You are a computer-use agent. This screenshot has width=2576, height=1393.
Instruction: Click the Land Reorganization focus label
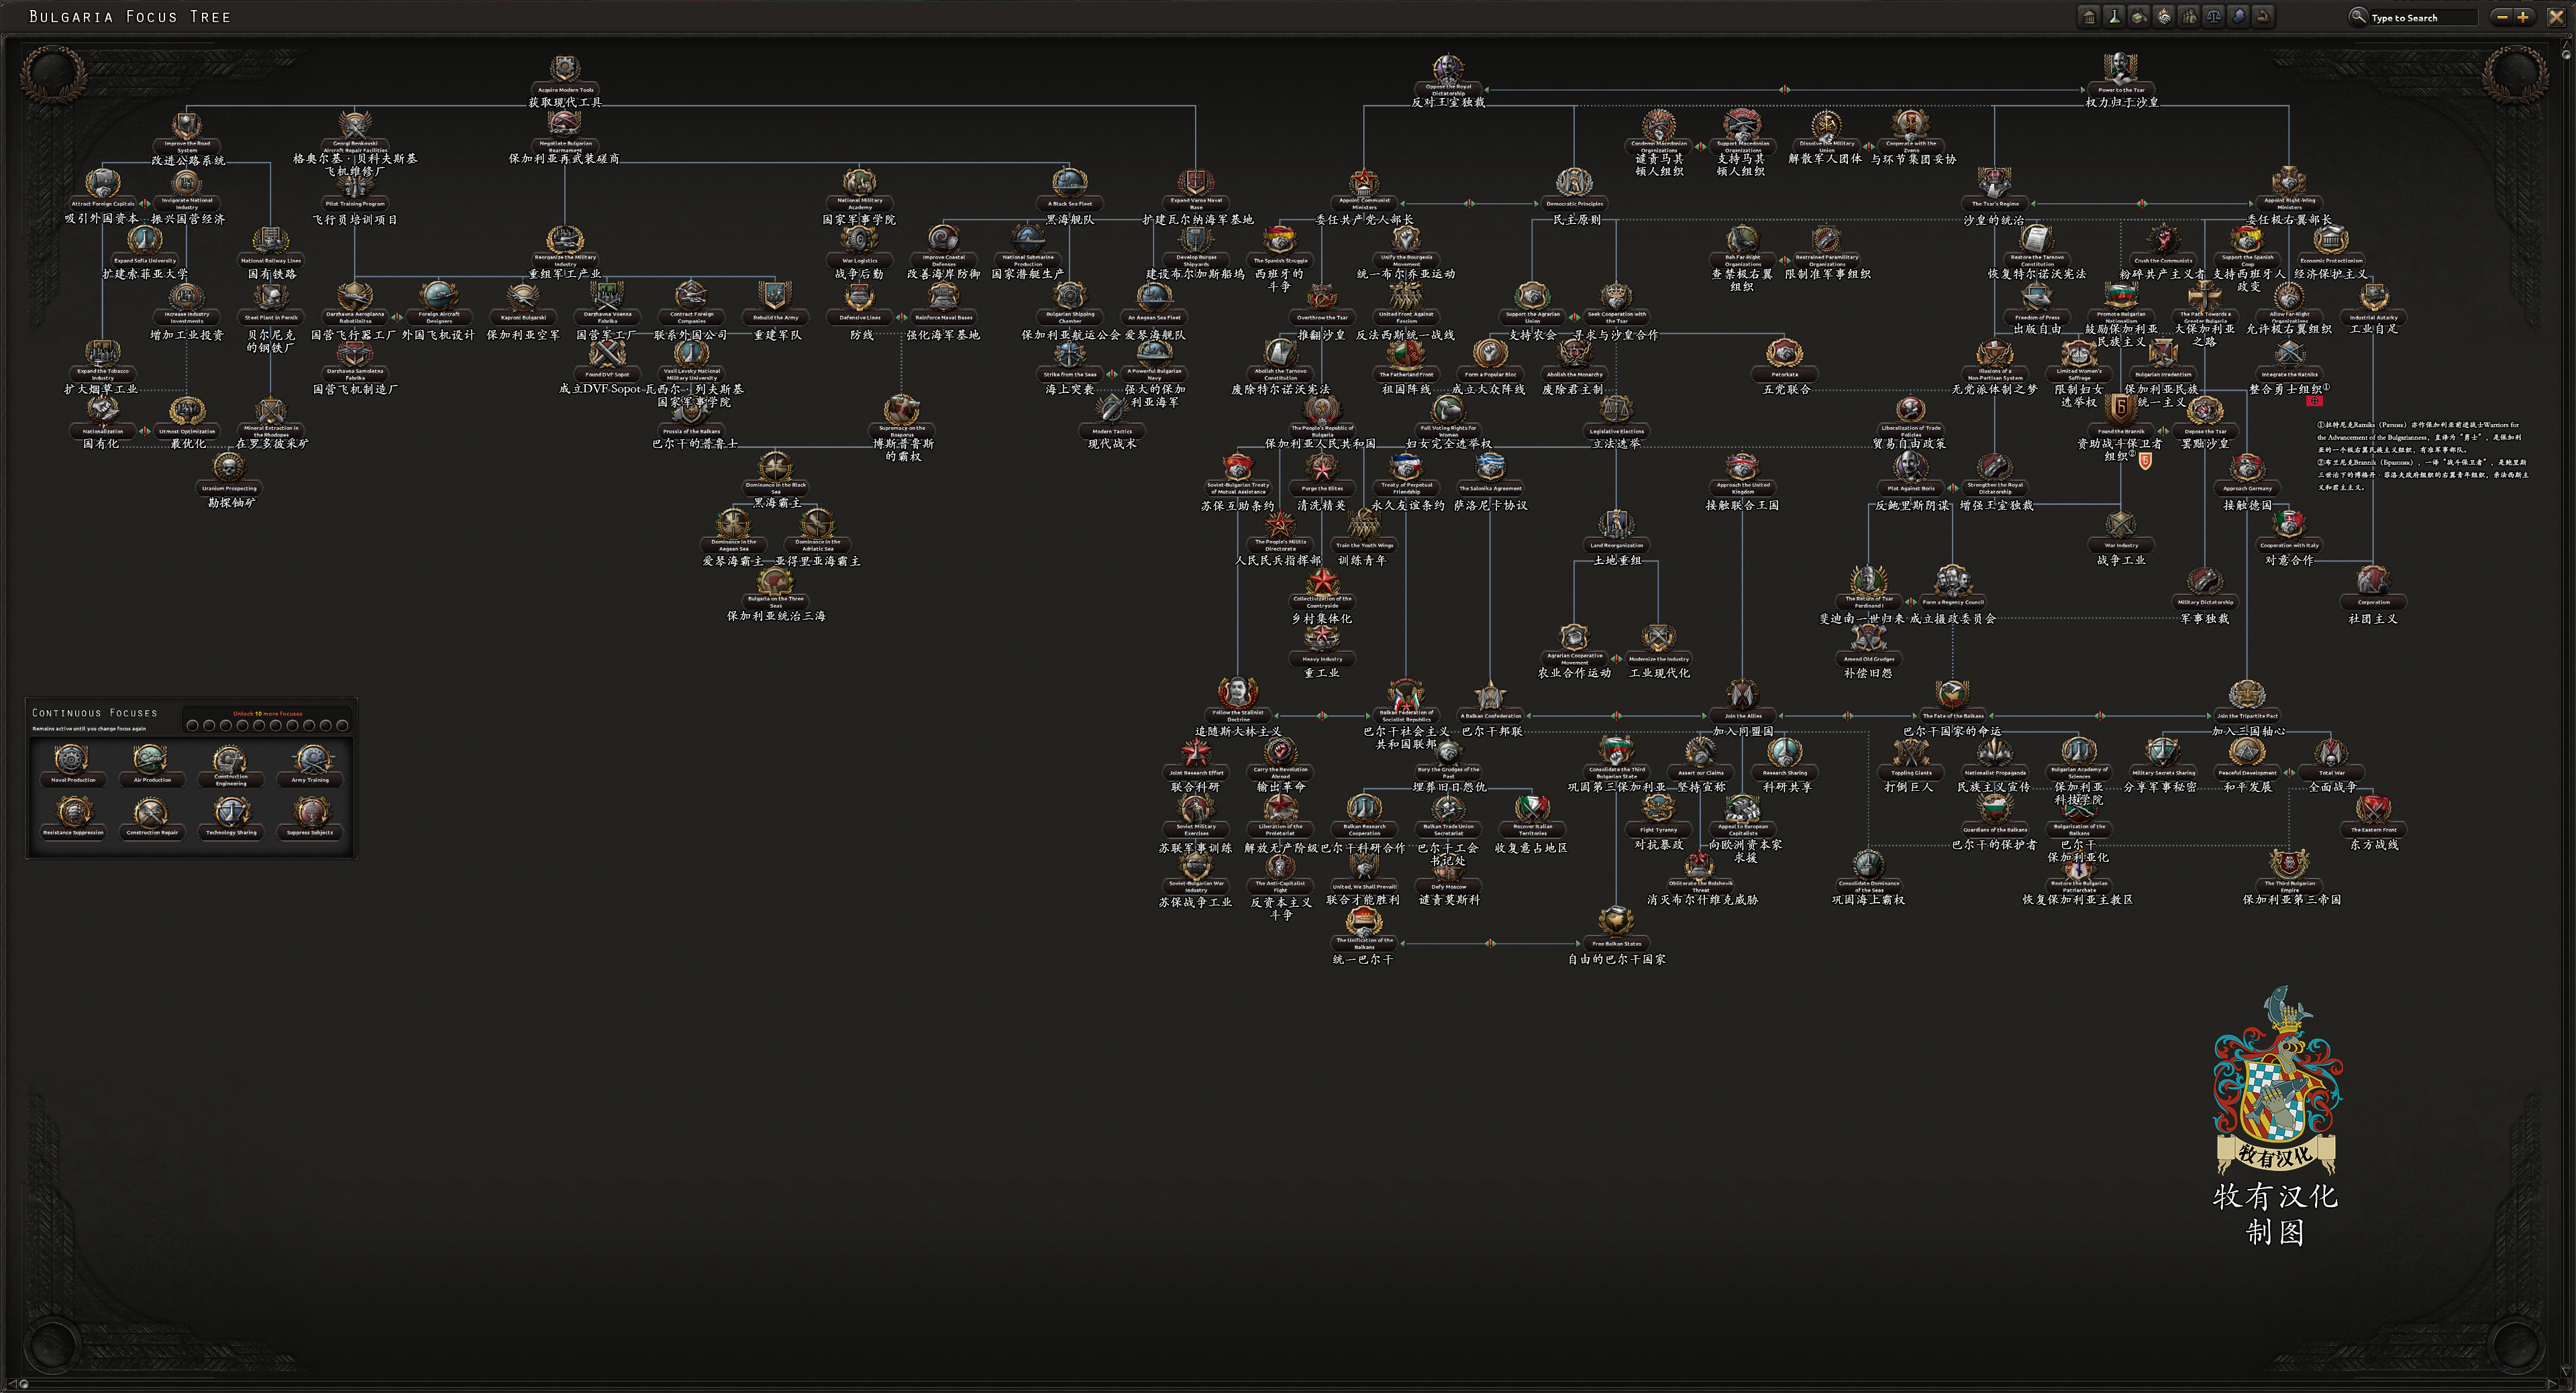(x=1616, y=546)
